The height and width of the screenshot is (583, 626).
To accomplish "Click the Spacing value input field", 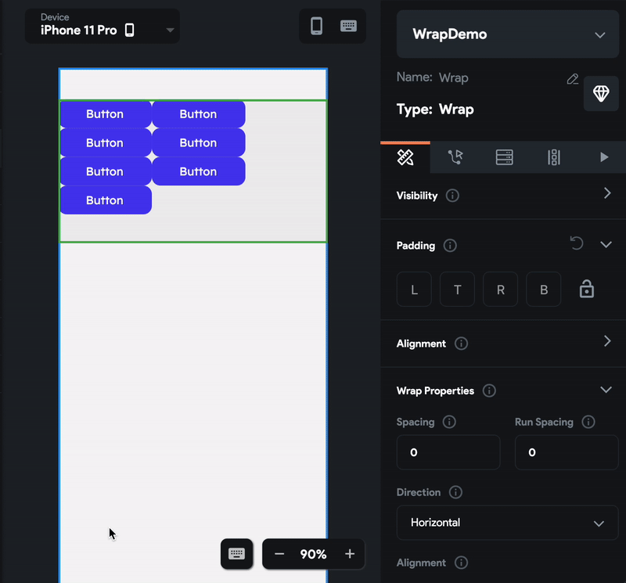I will click(448, 452).
